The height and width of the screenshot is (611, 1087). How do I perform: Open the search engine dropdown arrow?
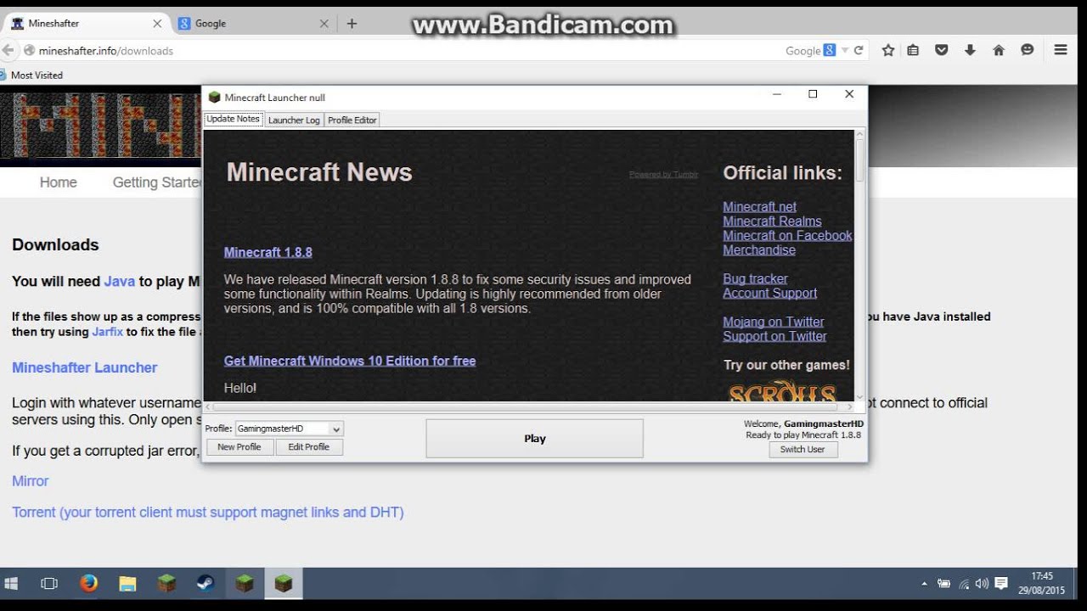point(844,50)
